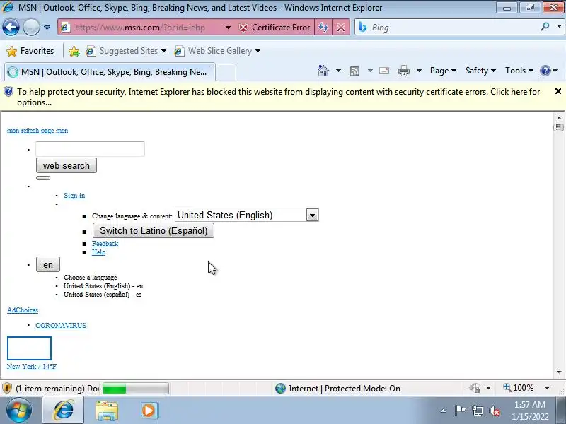The image size is (566, 424).
Task: Close the security information bar
Action: 558,91
